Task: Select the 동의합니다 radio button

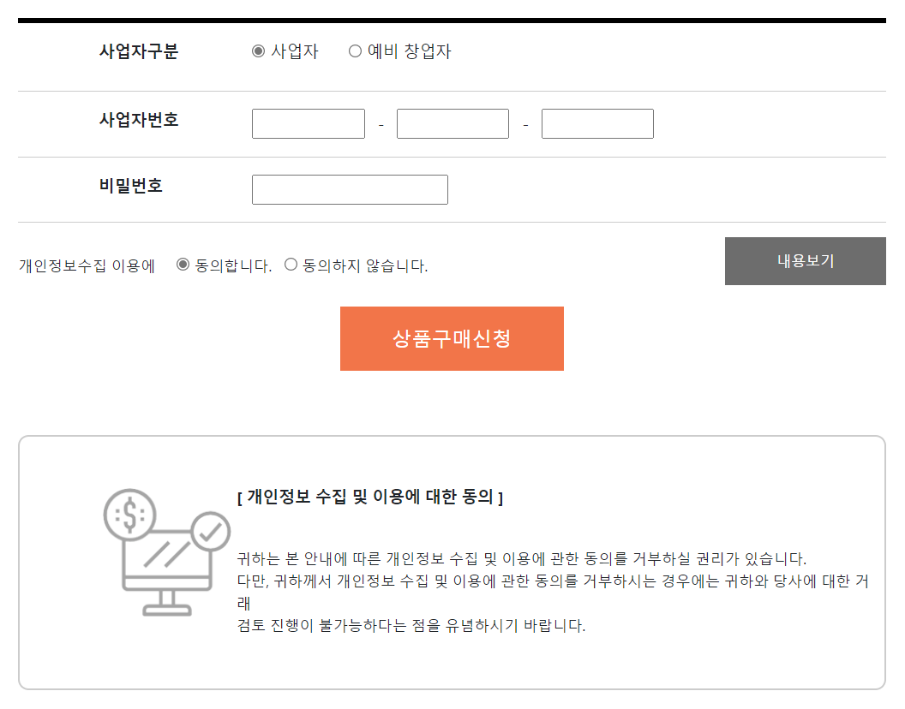Action: click(183, 265)
